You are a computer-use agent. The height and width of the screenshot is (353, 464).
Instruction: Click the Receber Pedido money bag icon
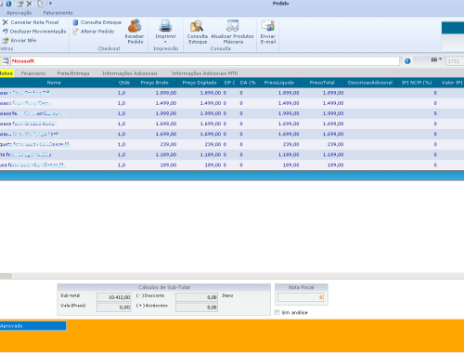(x=135, y=26)
